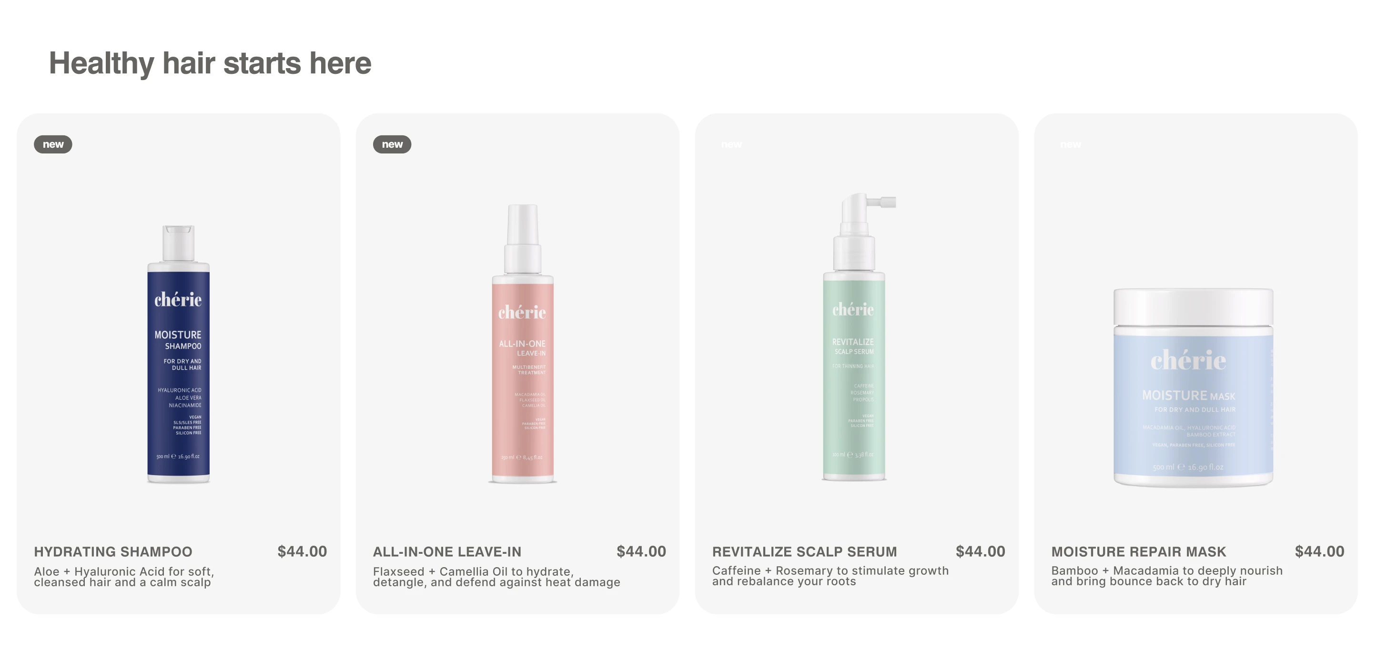Click the faded new badge on Serum card

(731, 144)
